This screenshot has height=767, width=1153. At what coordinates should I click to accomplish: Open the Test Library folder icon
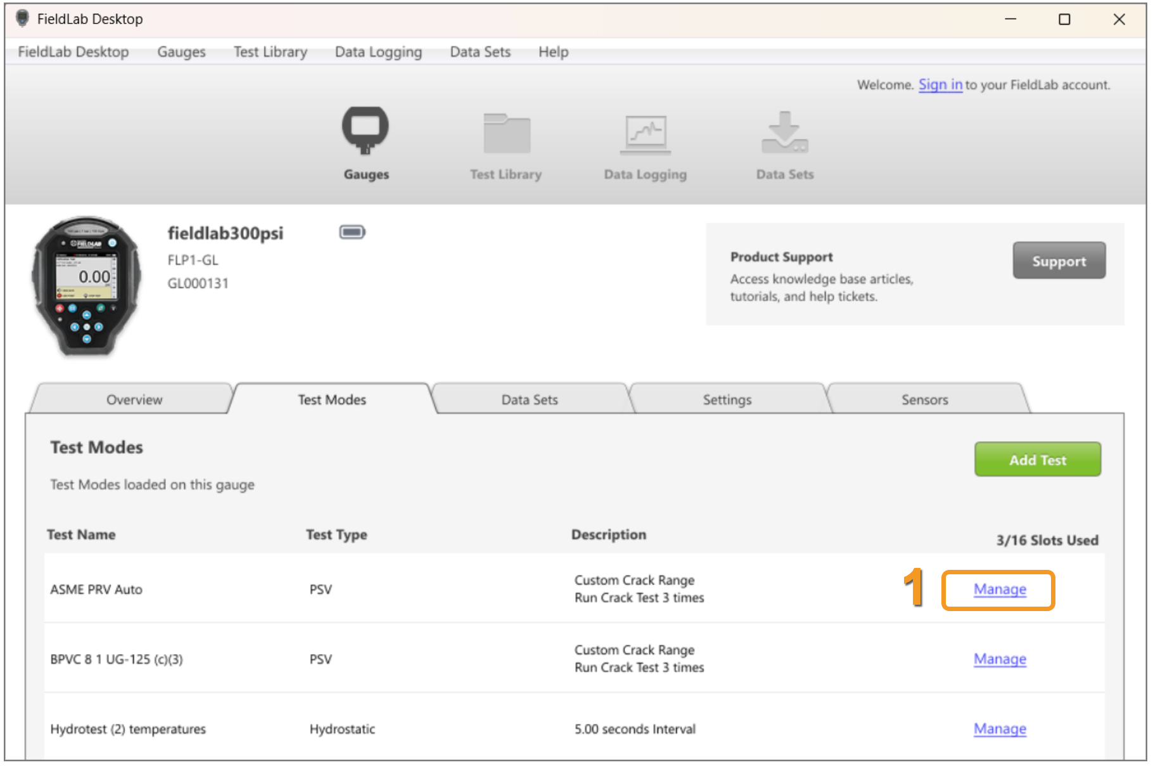pos(506,133)
